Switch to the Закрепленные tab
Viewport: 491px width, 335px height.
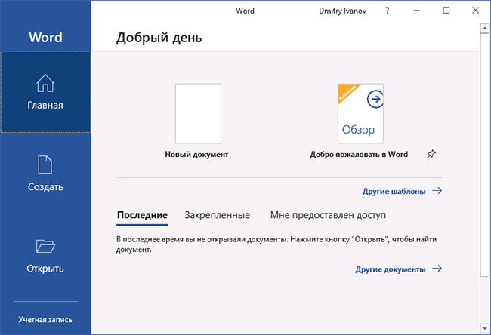pos(217,215)
